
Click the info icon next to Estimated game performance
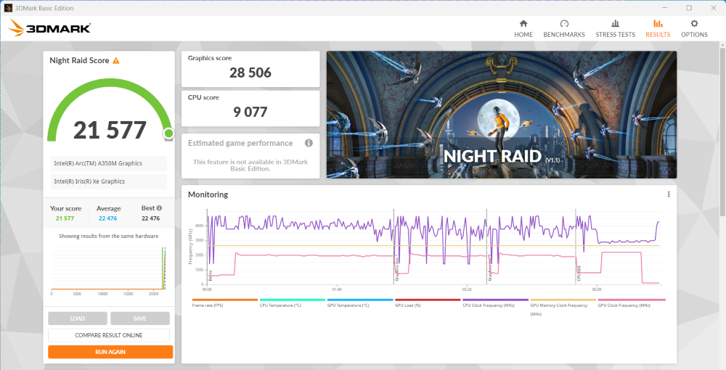309,143
